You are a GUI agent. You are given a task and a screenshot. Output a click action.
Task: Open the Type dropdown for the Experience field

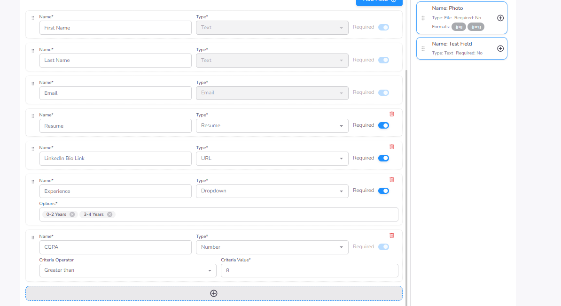272,191
